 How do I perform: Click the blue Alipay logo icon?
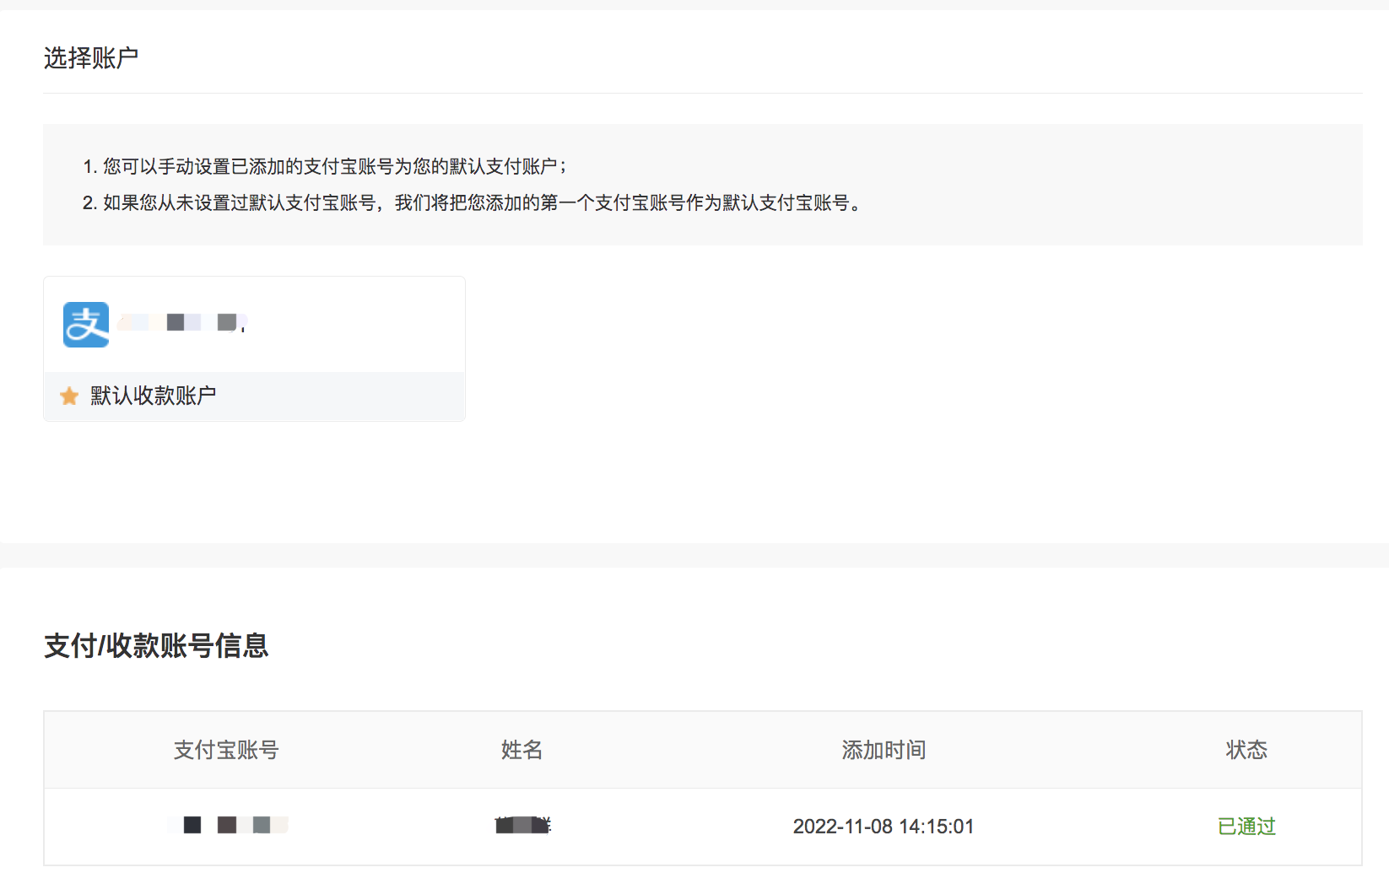[x=86, y=325]
